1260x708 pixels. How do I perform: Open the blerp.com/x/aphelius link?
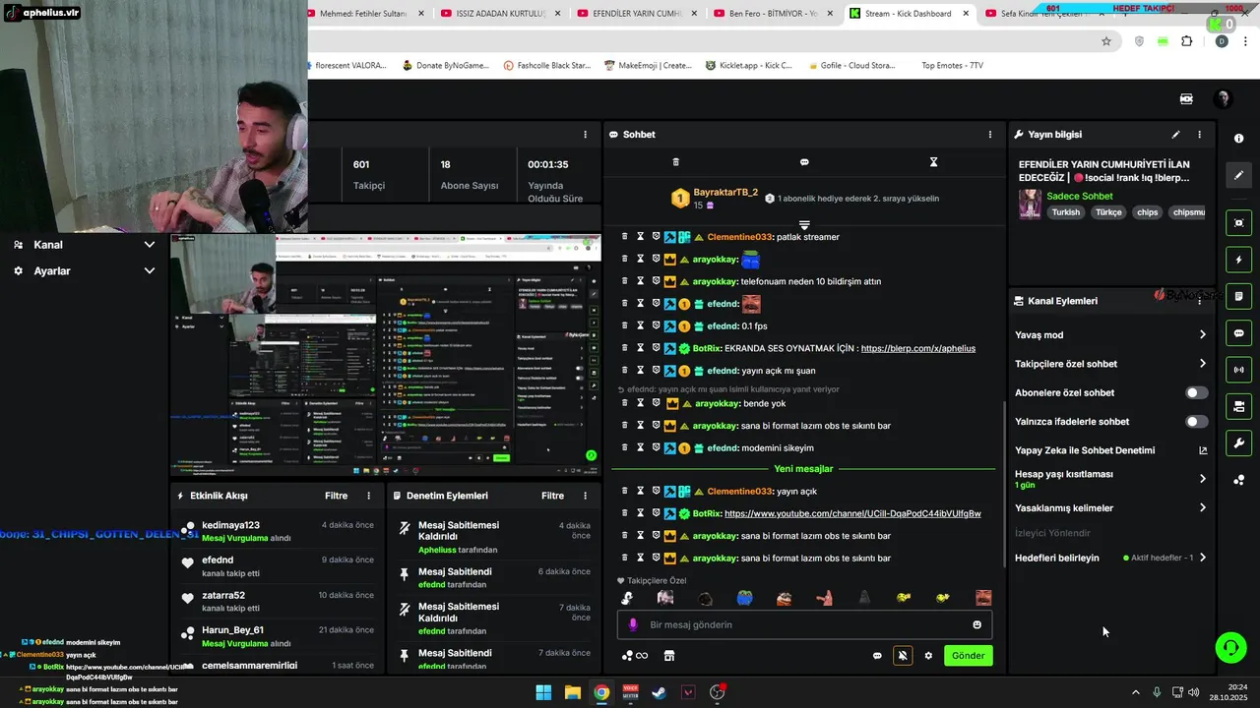click(x=917, y=348)
